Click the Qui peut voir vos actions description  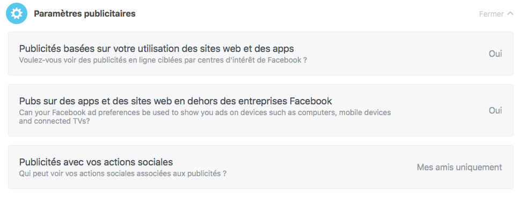tap(123, 173)
